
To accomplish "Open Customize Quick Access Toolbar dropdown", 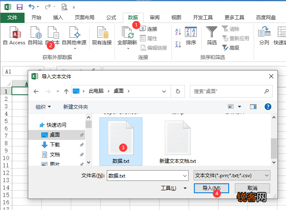I will 74,7.
